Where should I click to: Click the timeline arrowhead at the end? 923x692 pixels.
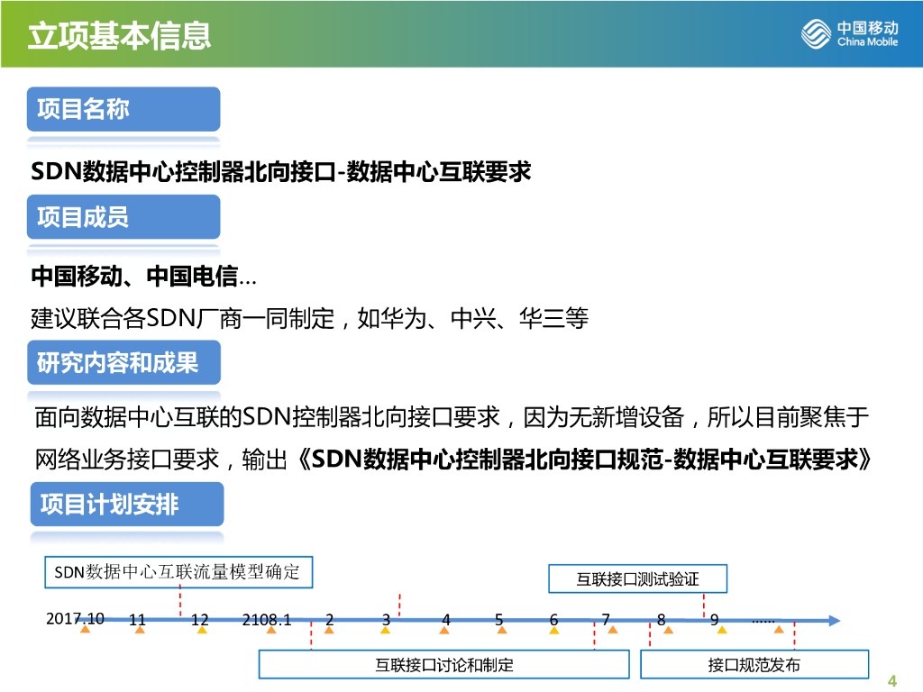[x=834, y=620]
